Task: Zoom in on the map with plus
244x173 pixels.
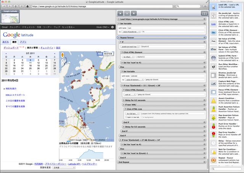Action: [x=63, y=61]
